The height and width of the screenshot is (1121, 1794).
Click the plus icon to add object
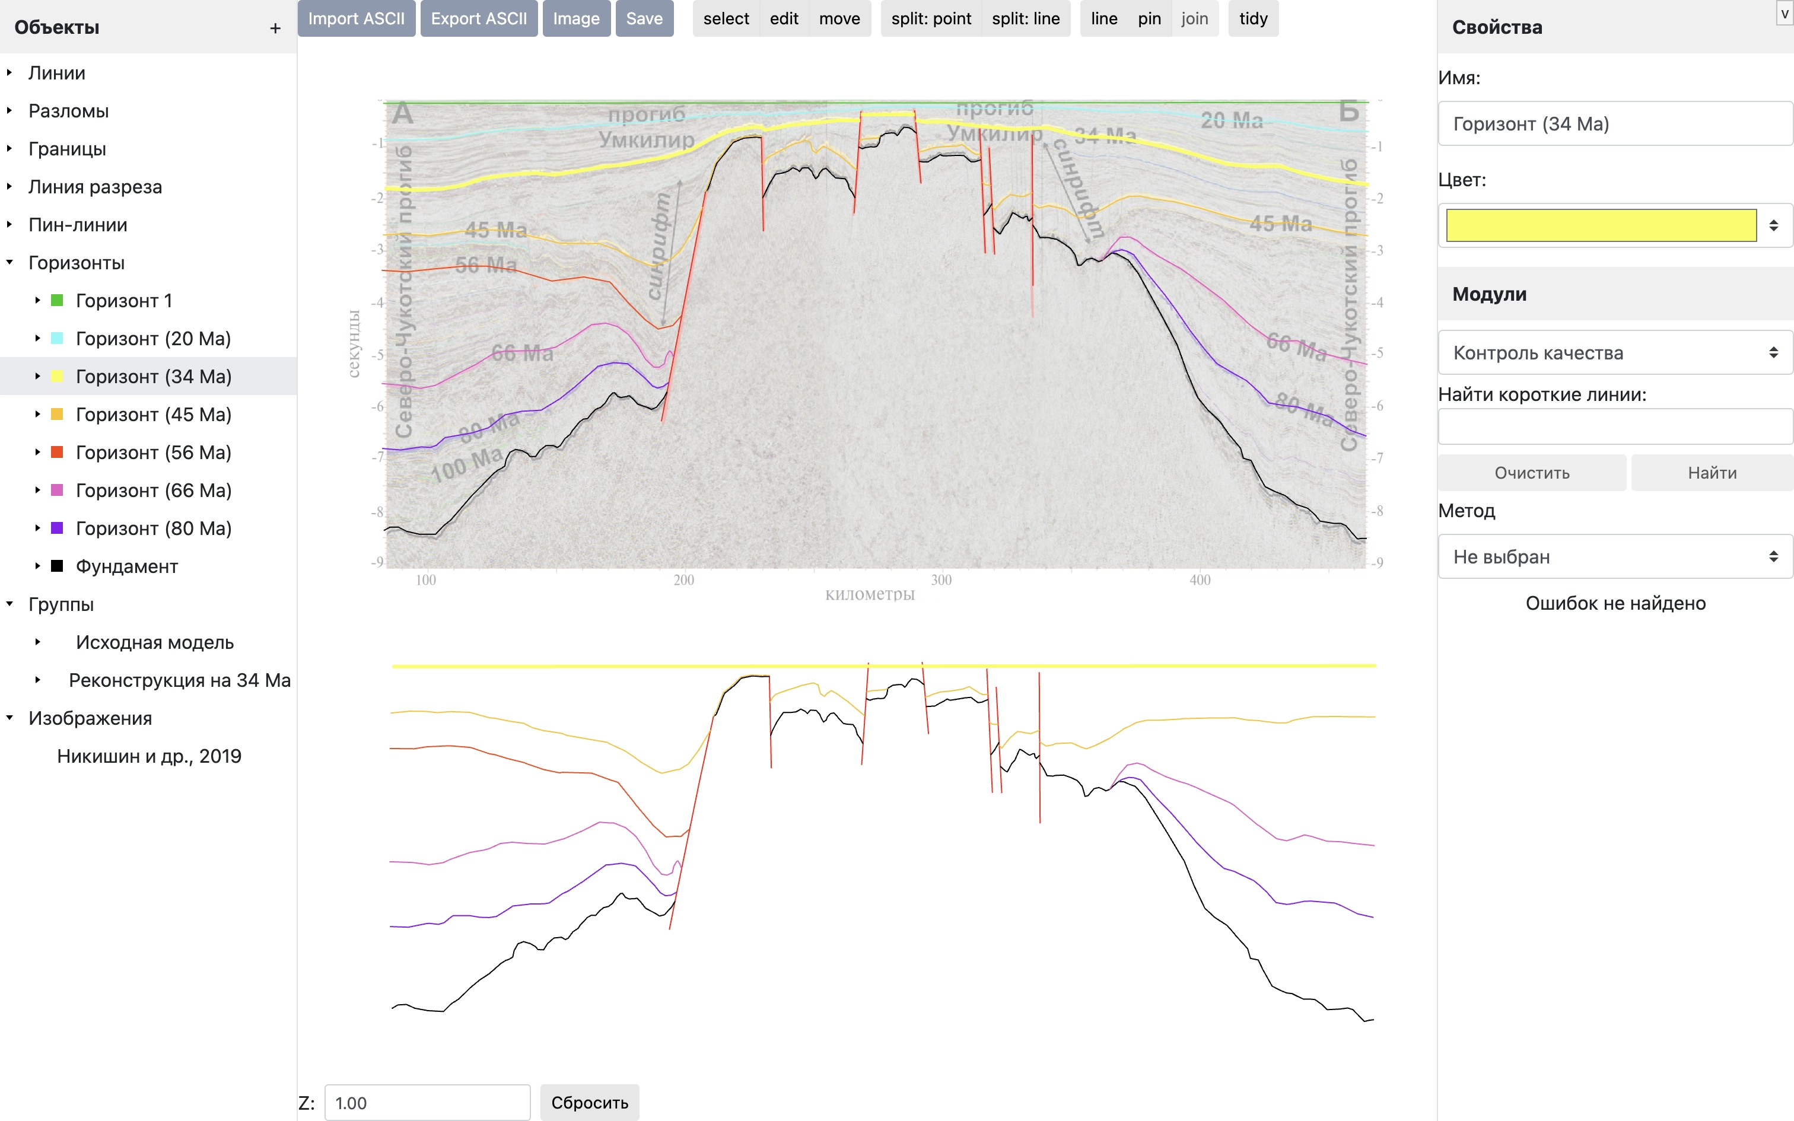click(x=275, y=28)
